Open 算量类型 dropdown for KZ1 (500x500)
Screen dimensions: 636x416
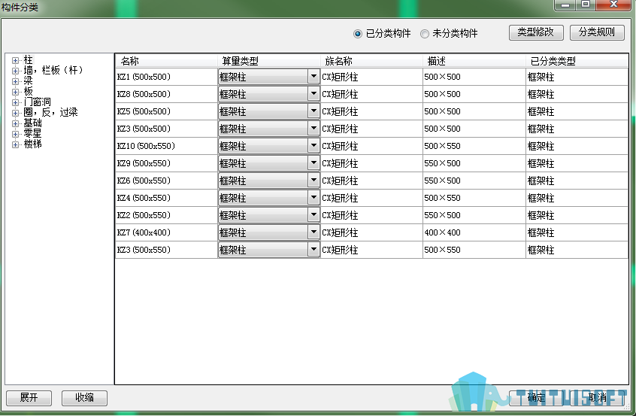coord(313,77)
